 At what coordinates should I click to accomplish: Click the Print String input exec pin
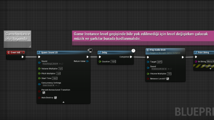click(x=196, y=57)
